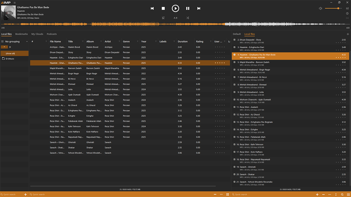351x197 pixels.
Task: Toggle checkbox for Savash - Gheirati
Action: tap(235, 167)
